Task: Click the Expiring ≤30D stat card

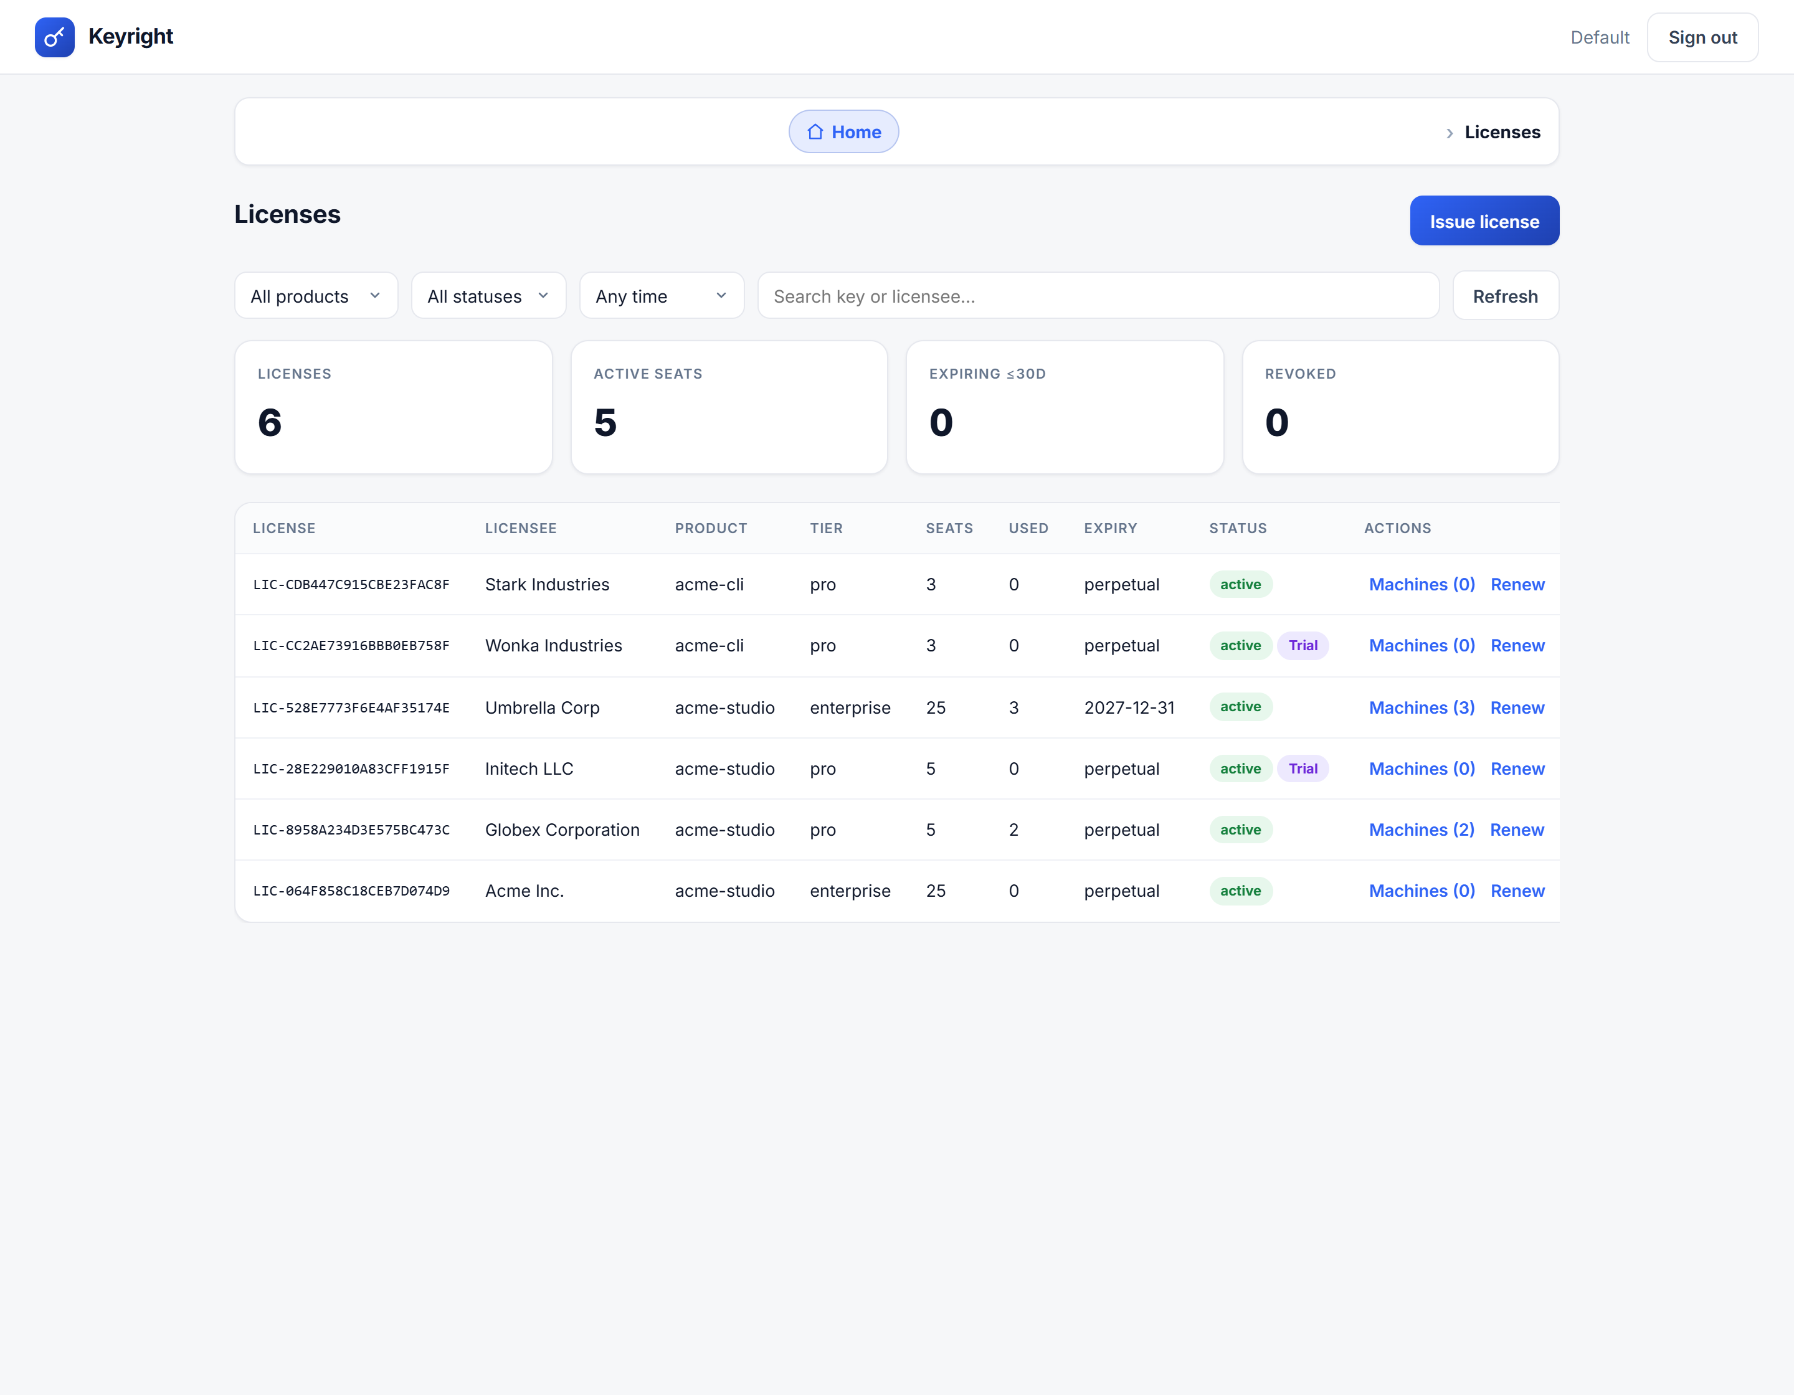Action: (1065, 407)
